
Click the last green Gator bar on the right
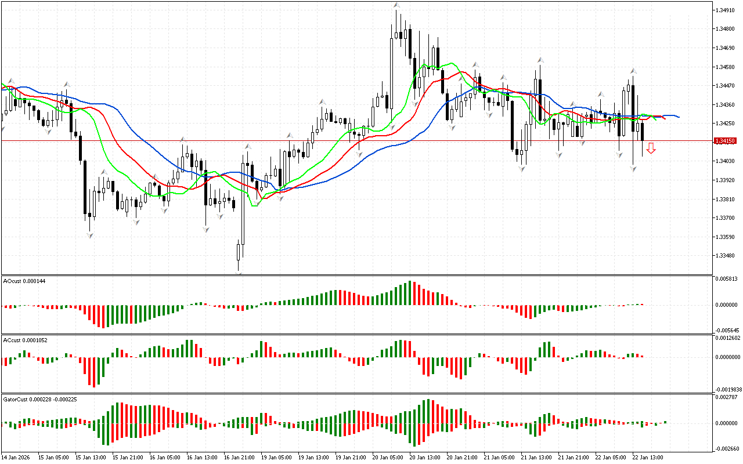[x=665, y=422]
